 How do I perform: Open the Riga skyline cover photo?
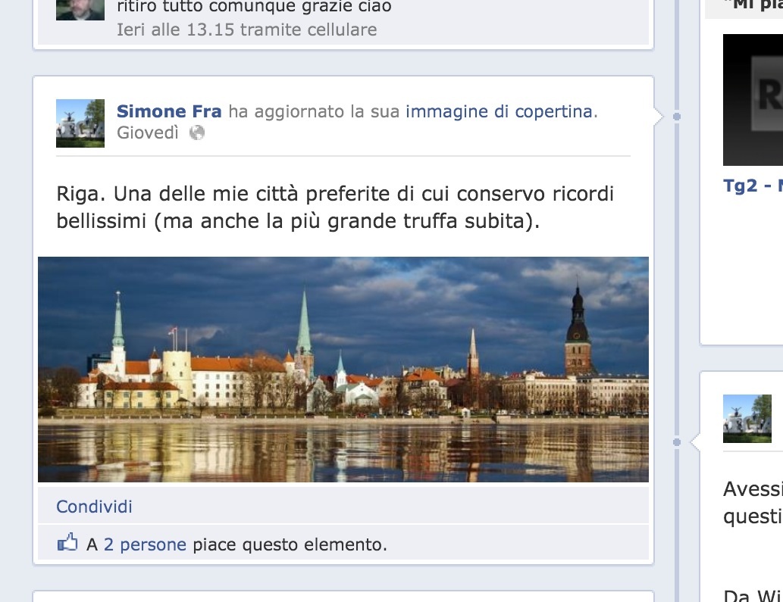coord(343,369)
